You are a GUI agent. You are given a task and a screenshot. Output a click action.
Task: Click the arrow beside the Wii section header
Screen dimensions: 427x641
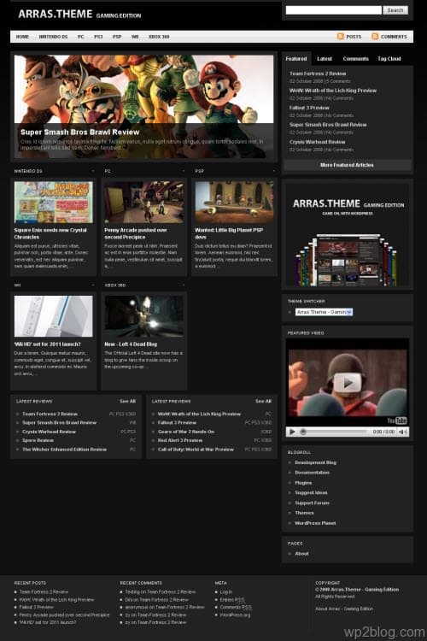(93, 285)
